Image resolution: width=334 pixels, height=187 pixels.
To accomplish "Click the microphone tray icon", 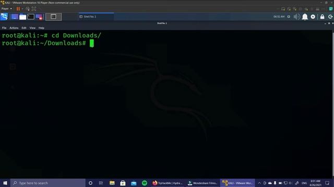I will click(275, 183).
